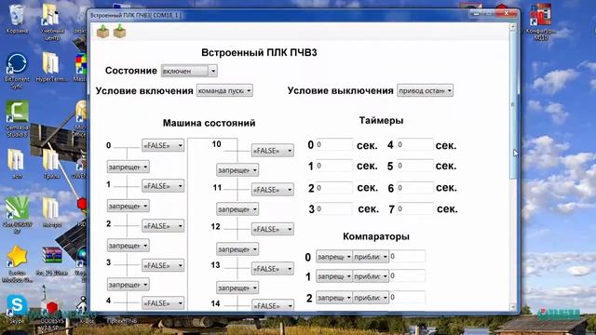Click the Встроенный ПЛК ПЧВ3 page title
Viewport: 596px width, 335px height.
coord(259,52)
